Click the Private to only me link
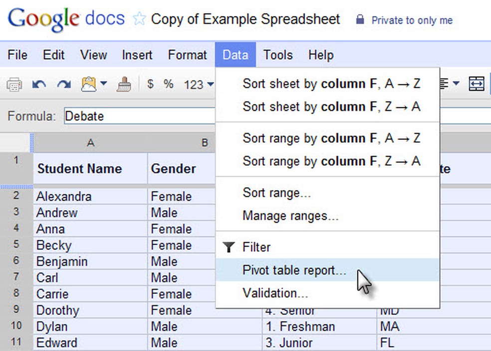This screenshot has height=351, width=491. (x=412, y=20)
